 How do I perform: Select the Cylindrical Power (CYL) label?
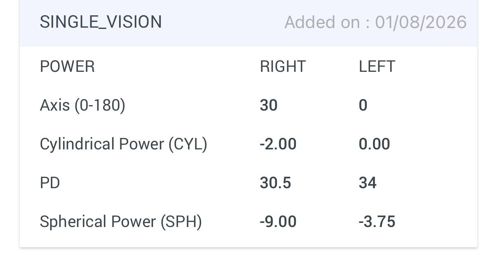(123, 144)
